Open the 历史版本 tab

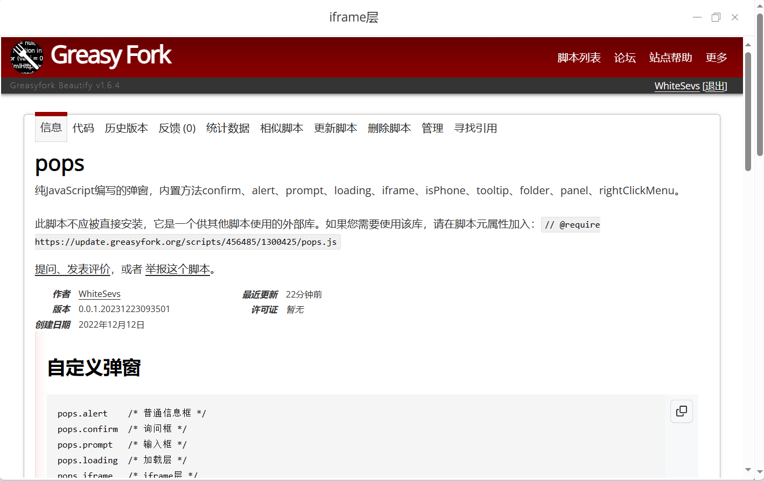126,128
